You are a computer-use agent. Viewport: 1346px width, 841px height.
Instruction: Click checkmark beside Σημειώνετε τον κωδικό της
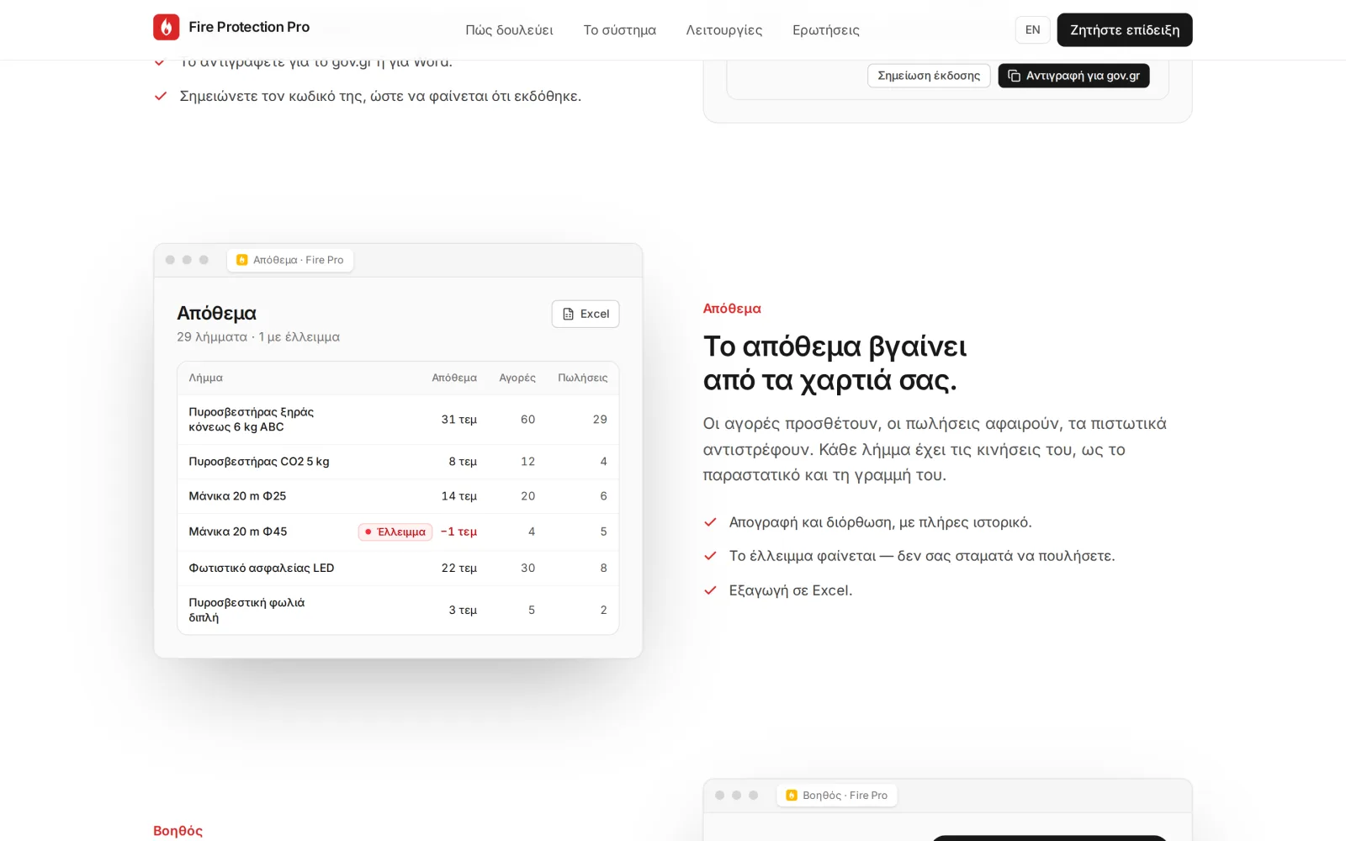point(160,96)
